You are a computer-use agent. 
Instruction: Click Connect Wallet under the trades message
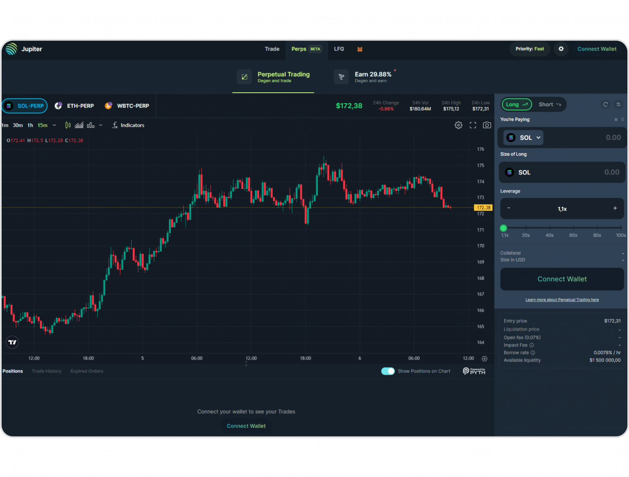click(246, 426)
